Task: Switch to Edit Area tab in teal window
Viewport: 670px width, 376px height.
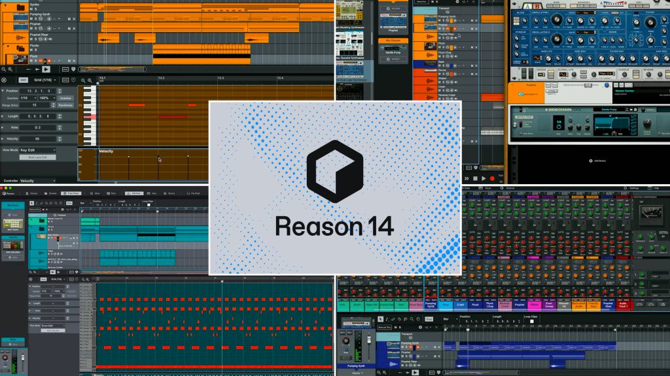Action: [134, 193]
